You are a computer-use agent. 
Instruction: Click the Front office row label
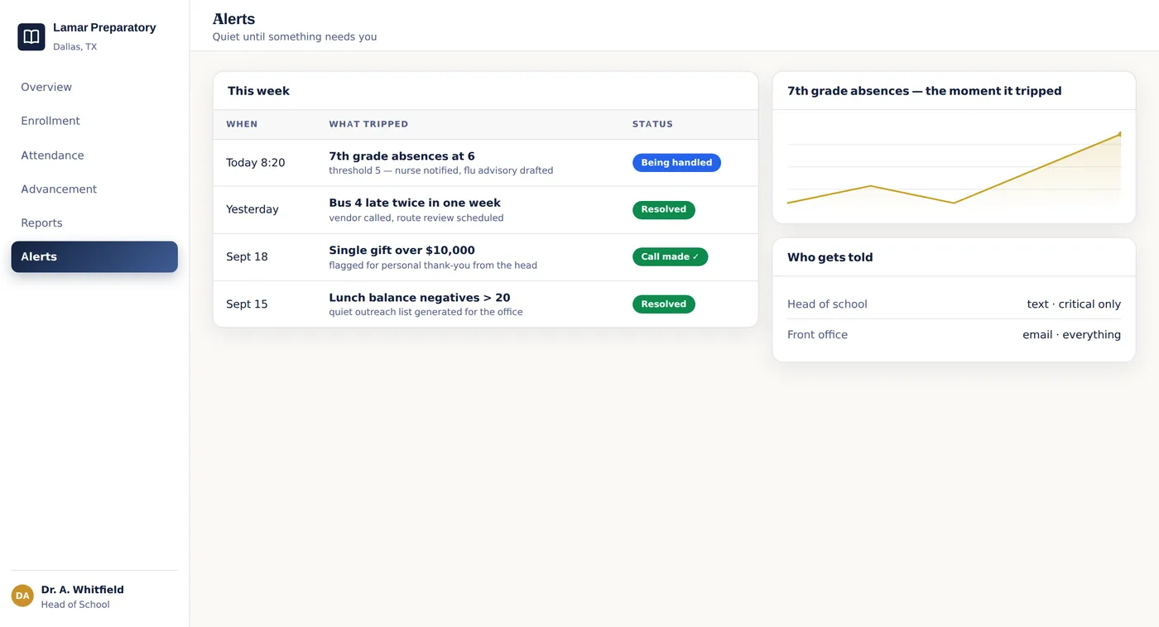click(x=817, y=335)
